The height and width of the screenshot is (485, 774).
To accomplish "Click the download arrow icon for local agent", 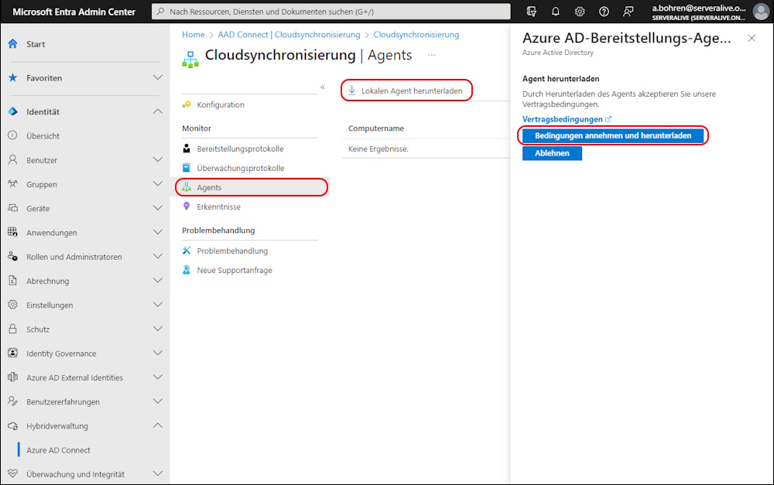I will click(352, 91).
